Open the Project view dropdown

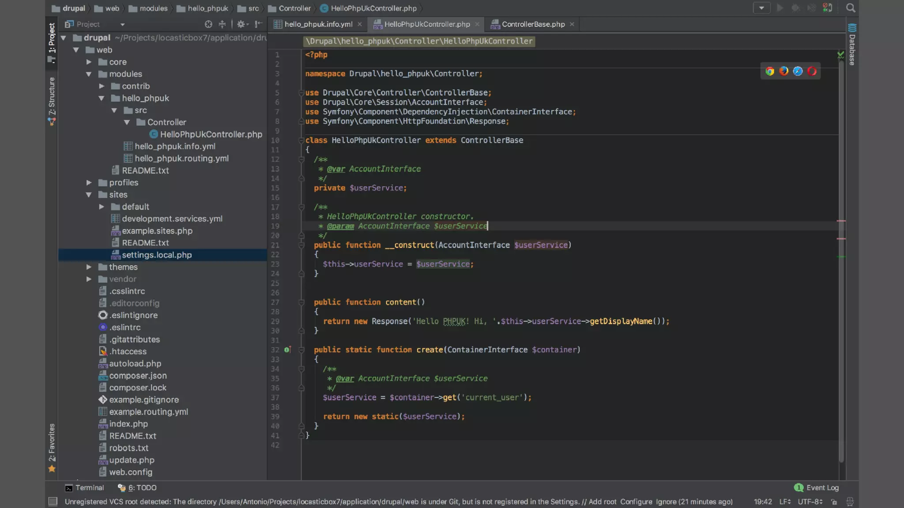pyautogui.click(x=122, y=25)
